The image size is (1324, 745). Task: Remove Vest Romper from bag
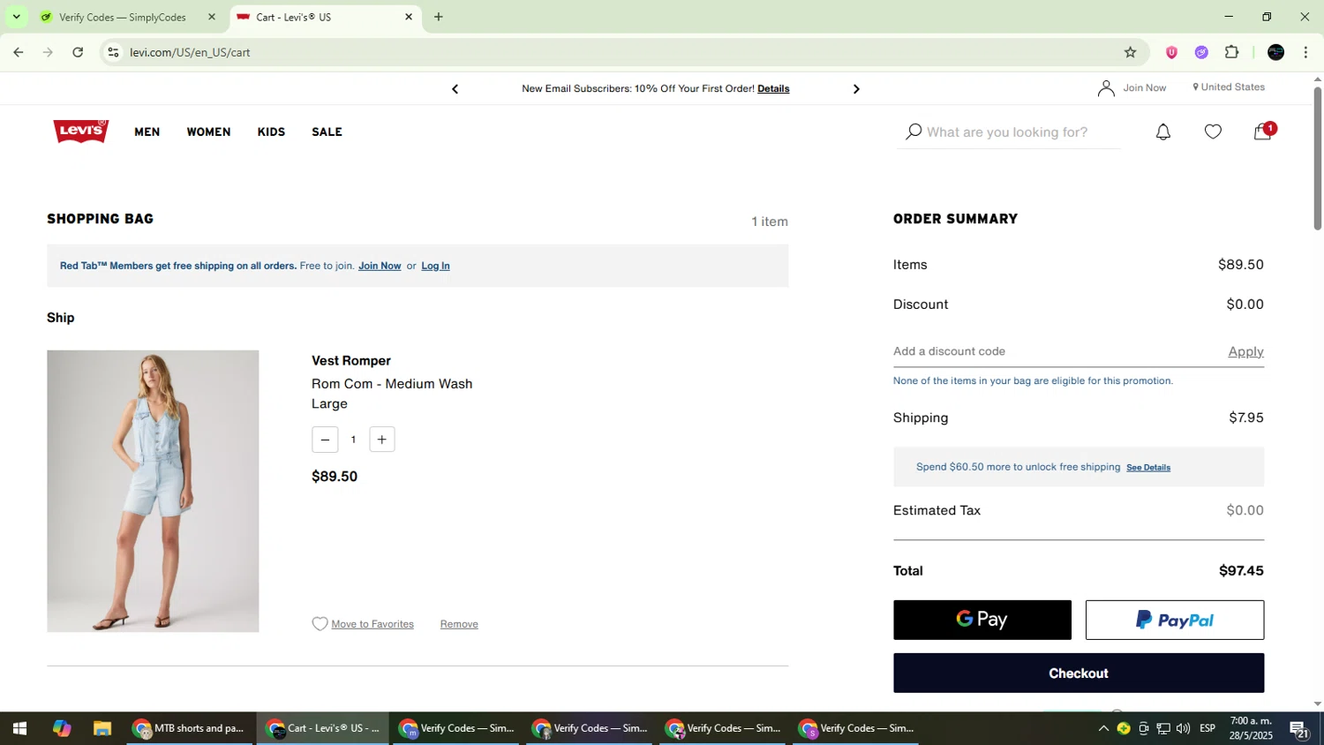[459, 624]
